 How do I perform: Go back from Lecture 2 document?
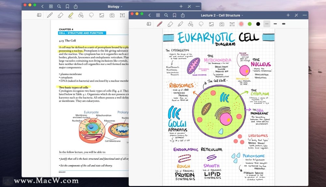(x=150, y=15)
